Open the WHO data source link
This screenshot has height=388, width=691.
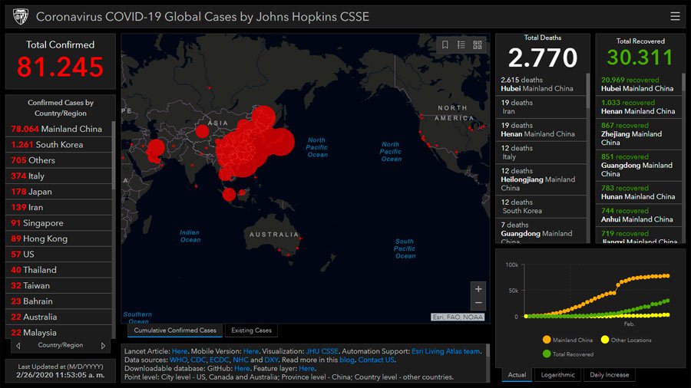point(178,360)
